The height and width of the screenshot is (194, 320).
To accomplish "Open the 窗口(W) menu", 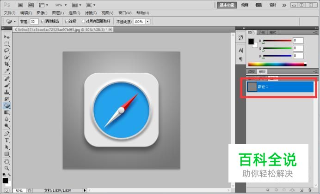I will [125, 13].
